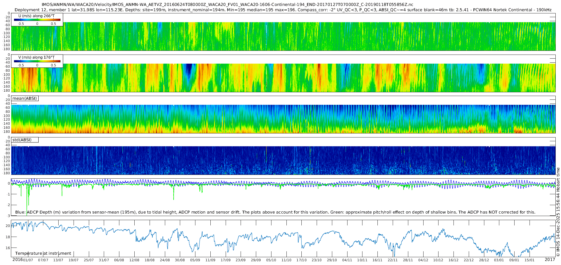Screen dimensions: 561x265
Task: Select the 05/09 date tick
Action: pyautogui.click(x=195, y=260)
